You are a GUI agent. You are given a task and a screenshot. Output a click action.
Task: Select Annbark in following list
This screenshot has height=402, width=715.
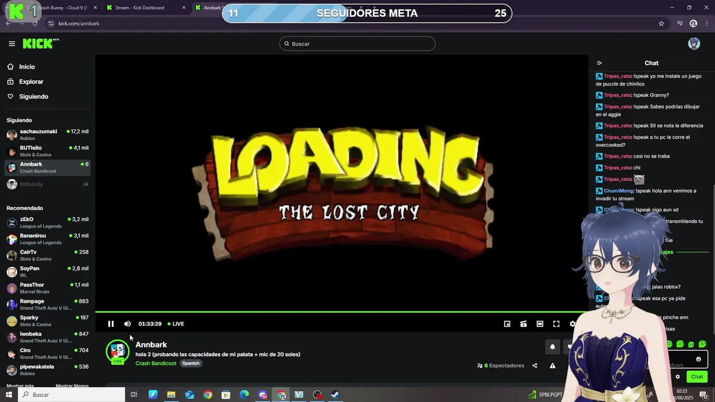click(x=47, y=167)
